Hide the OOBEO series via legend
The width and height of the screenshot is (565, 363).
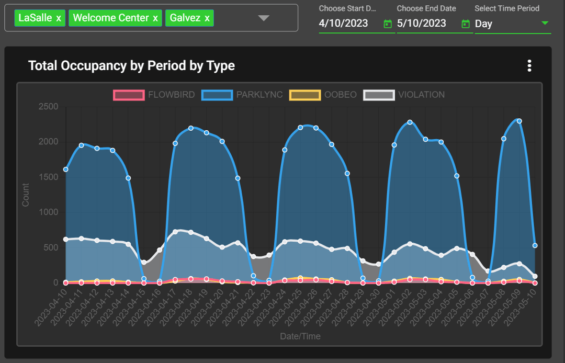(340, 95)
